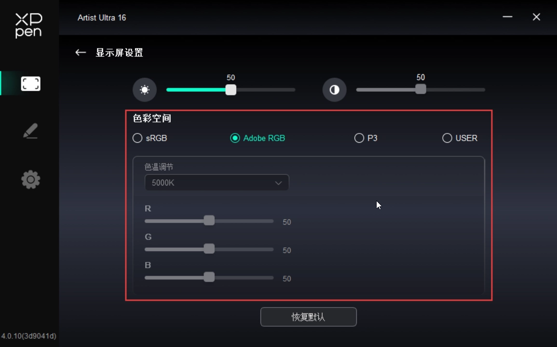
Task: Open the pen settings sidebar icon
Action: [x=30, y=131]
